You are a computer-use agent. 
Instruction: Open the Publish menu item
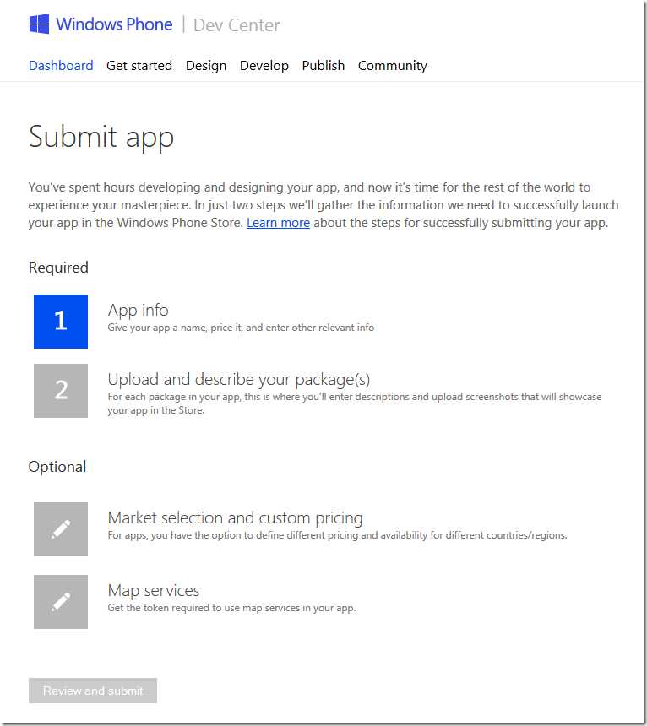(323, 66)
